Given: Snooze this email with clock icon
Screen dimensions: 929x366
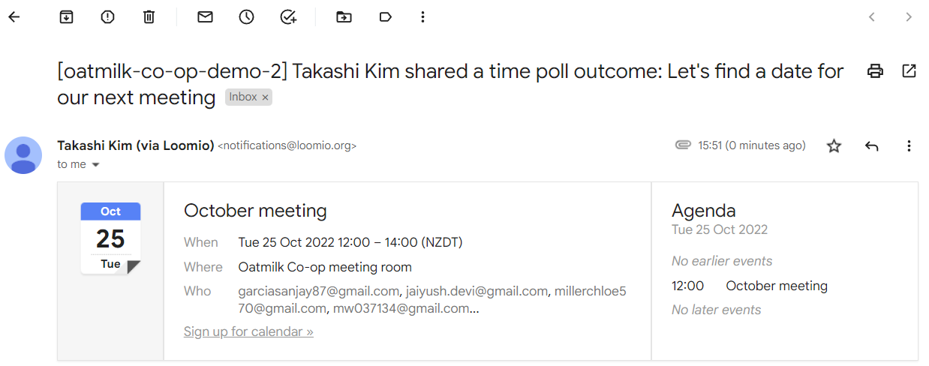Looking at the screenshot, I should pos(247,16).
